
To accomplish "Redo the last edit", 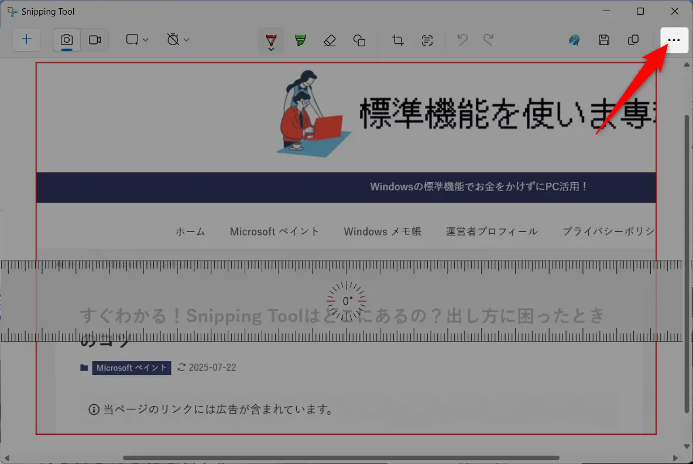I will pyautogui.click(x=488, y=40).
